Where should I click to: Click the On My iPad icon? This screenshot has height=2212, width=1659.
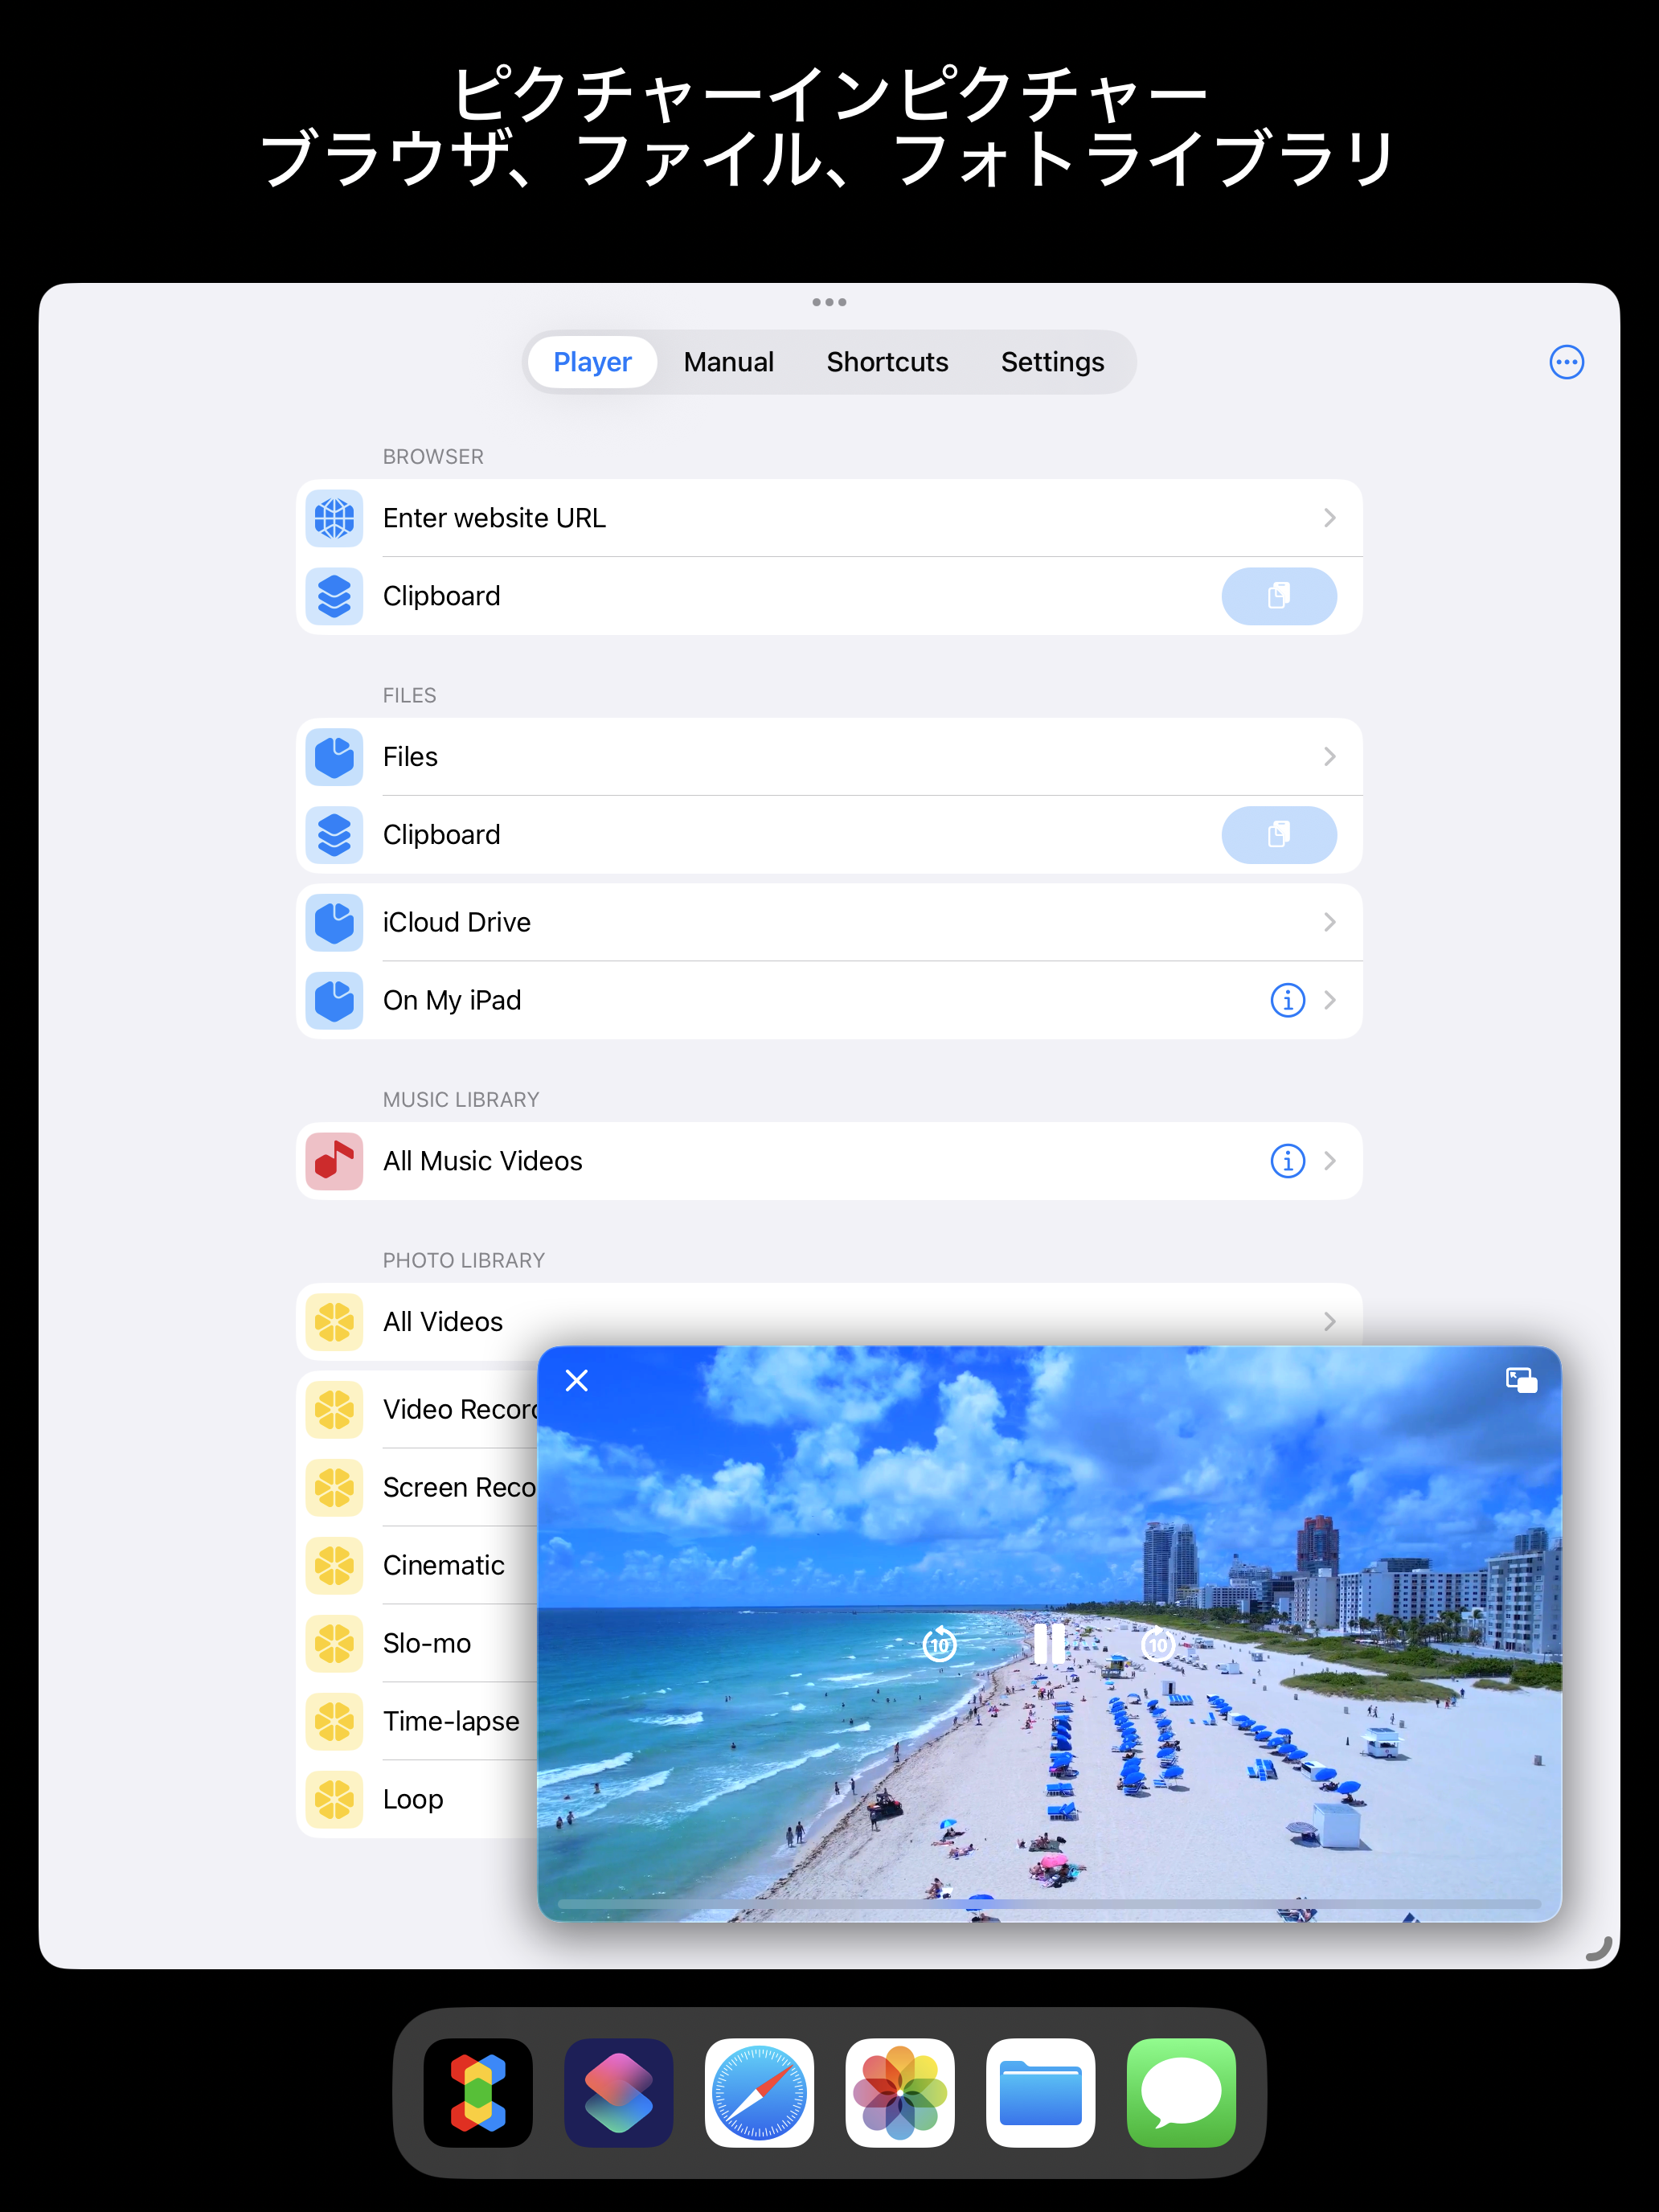click(334, 1000)
